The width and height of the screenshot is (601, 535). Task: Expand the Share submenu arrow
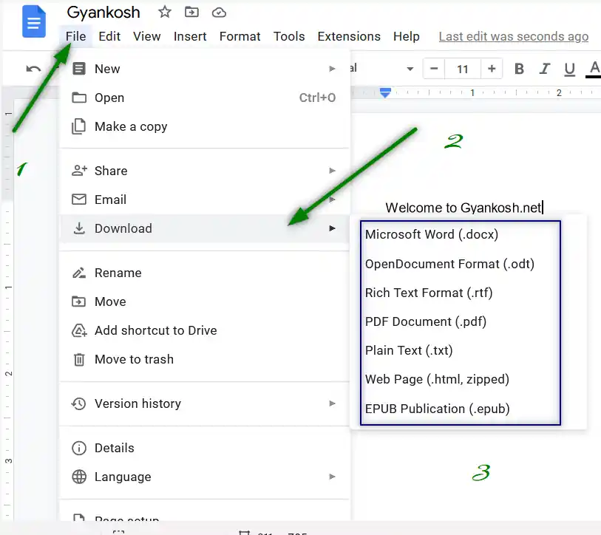tap(333, 171)
